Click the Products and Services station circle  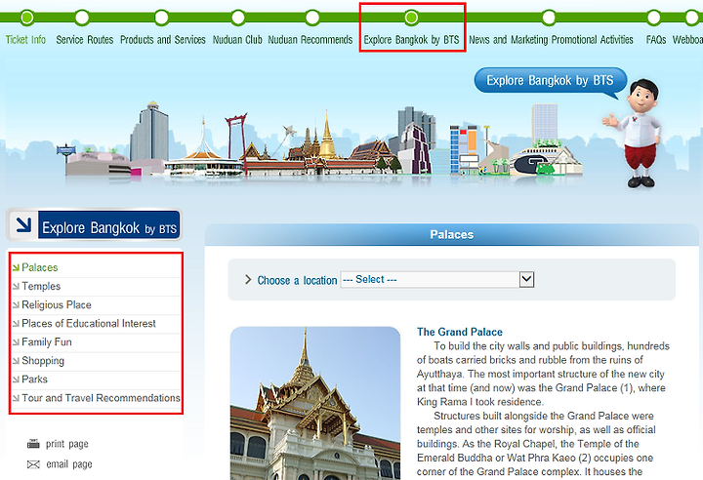(161, 18)
